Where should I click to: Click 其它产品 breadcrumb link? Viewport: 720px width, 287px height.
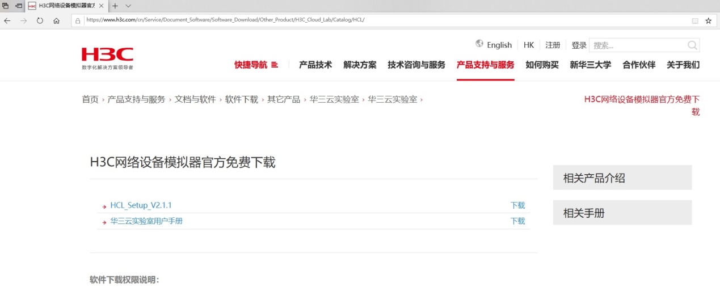click(284, 99)
